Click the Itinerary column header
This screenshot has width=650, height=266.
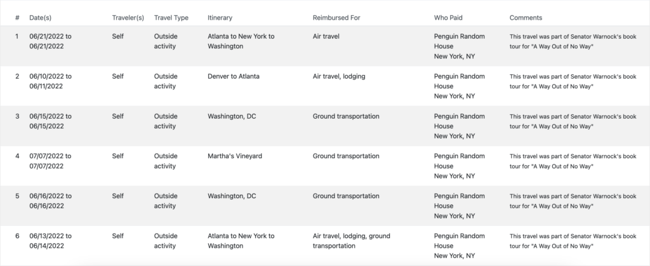pyautogui.click(x=220, y=18)
